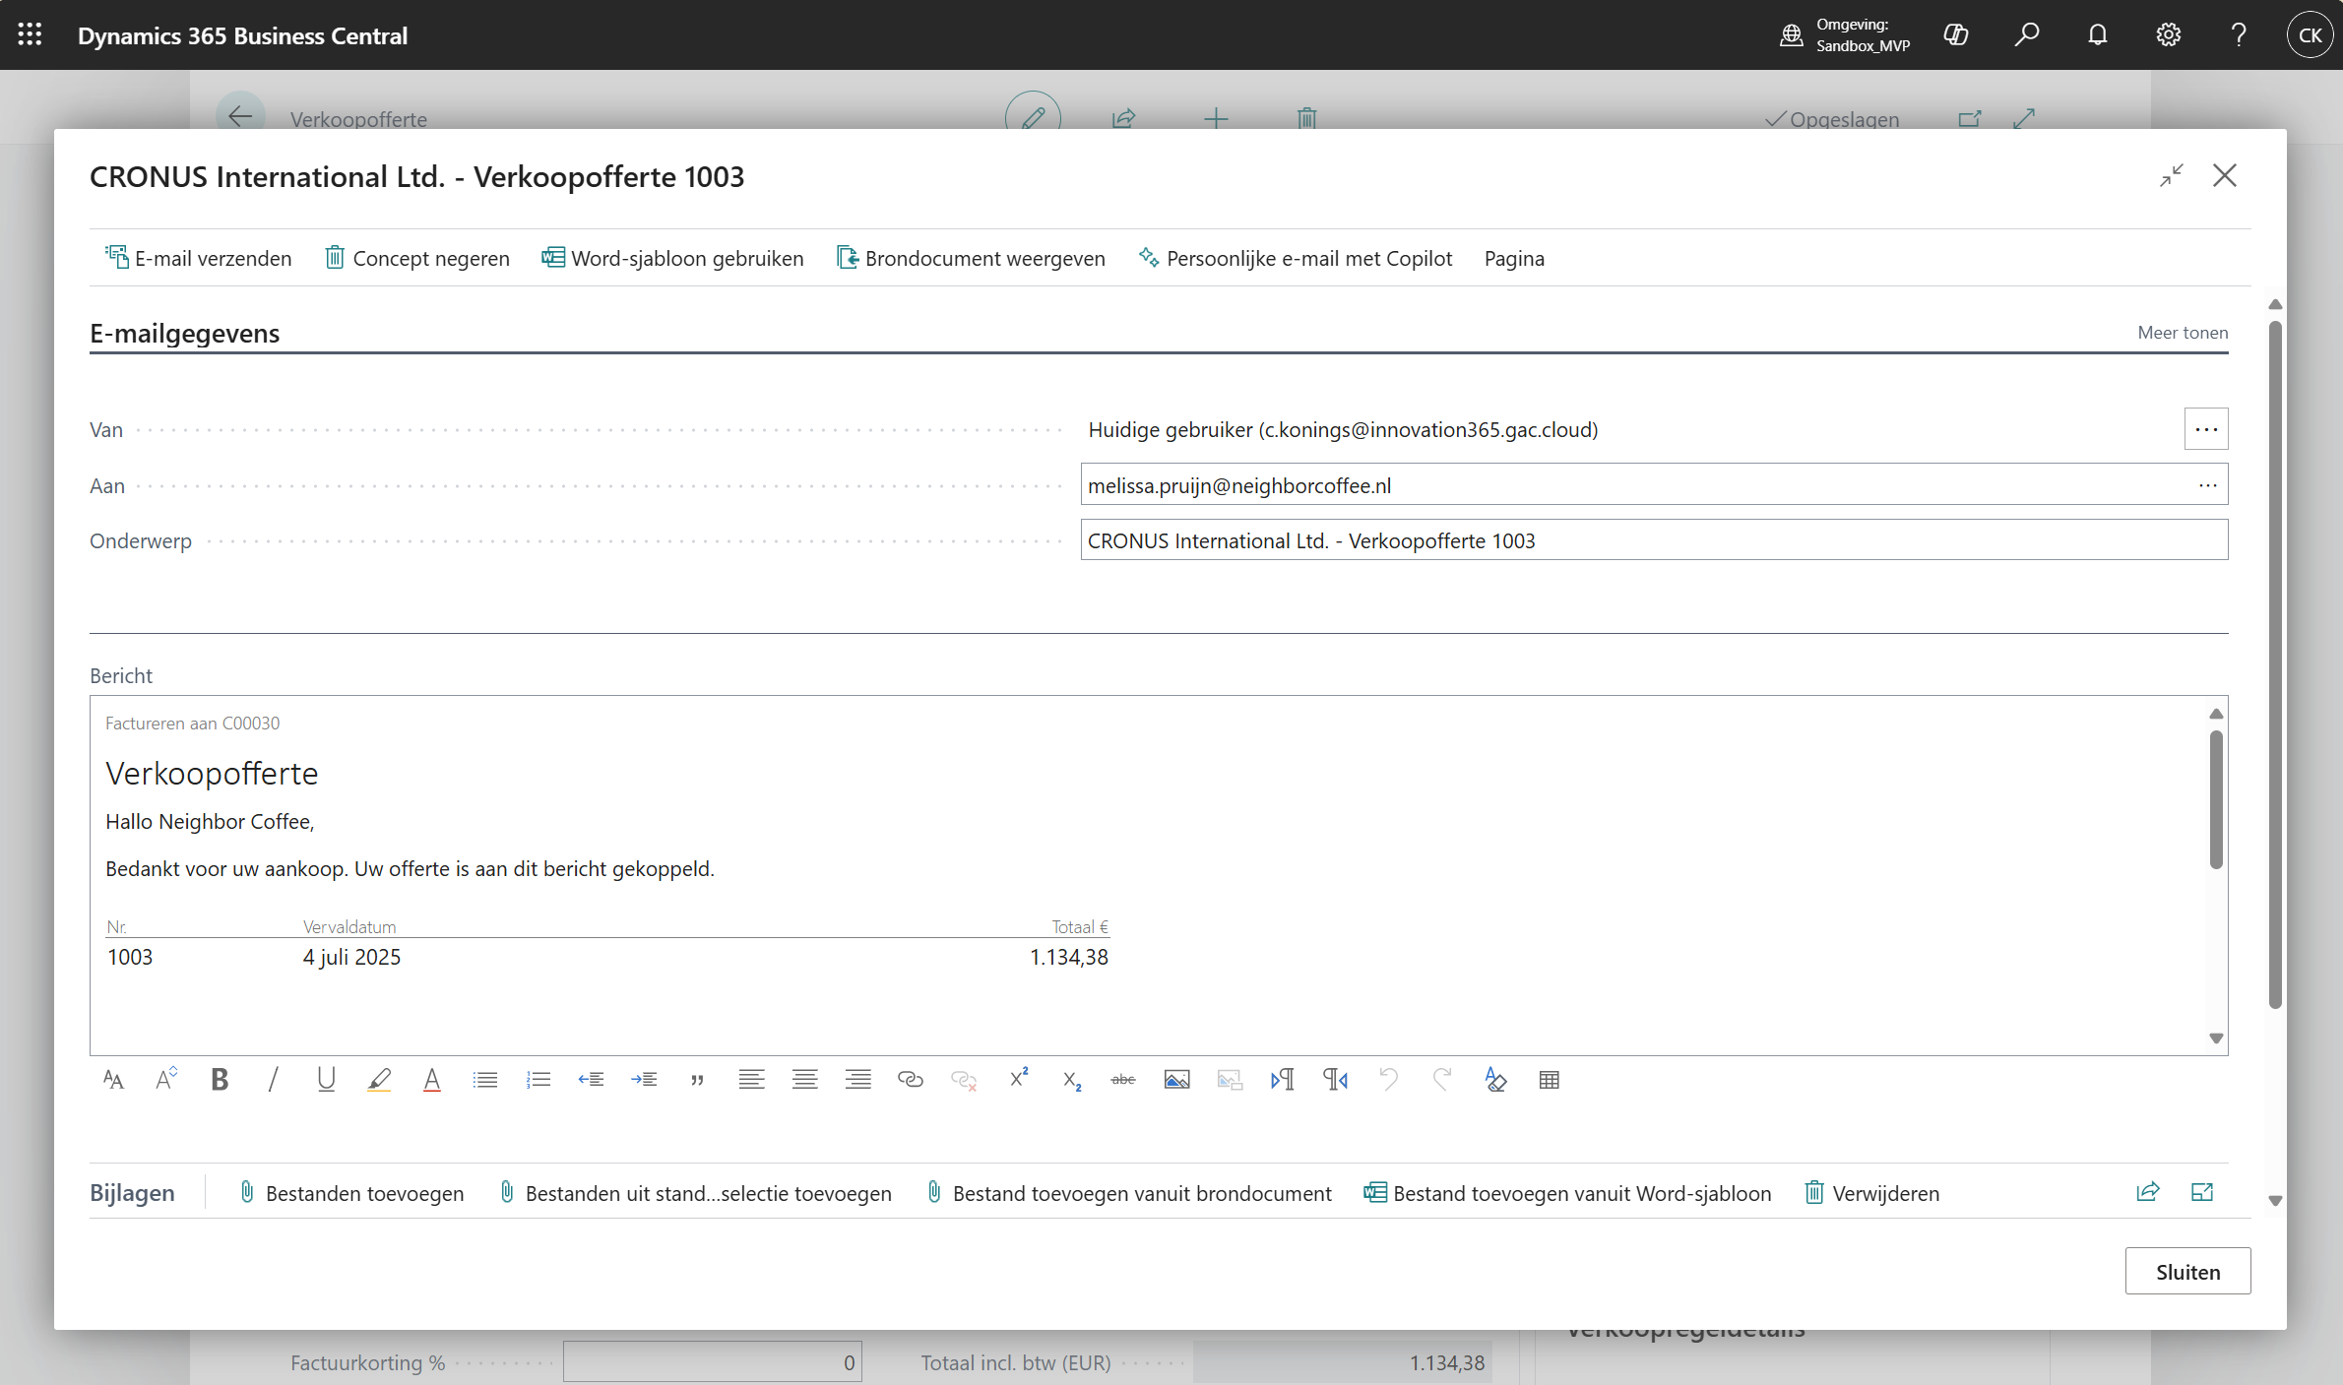This screenshot has width=2343, height=1385.
Task: Toggle superscript formatting
Action: [1019, 1079]
